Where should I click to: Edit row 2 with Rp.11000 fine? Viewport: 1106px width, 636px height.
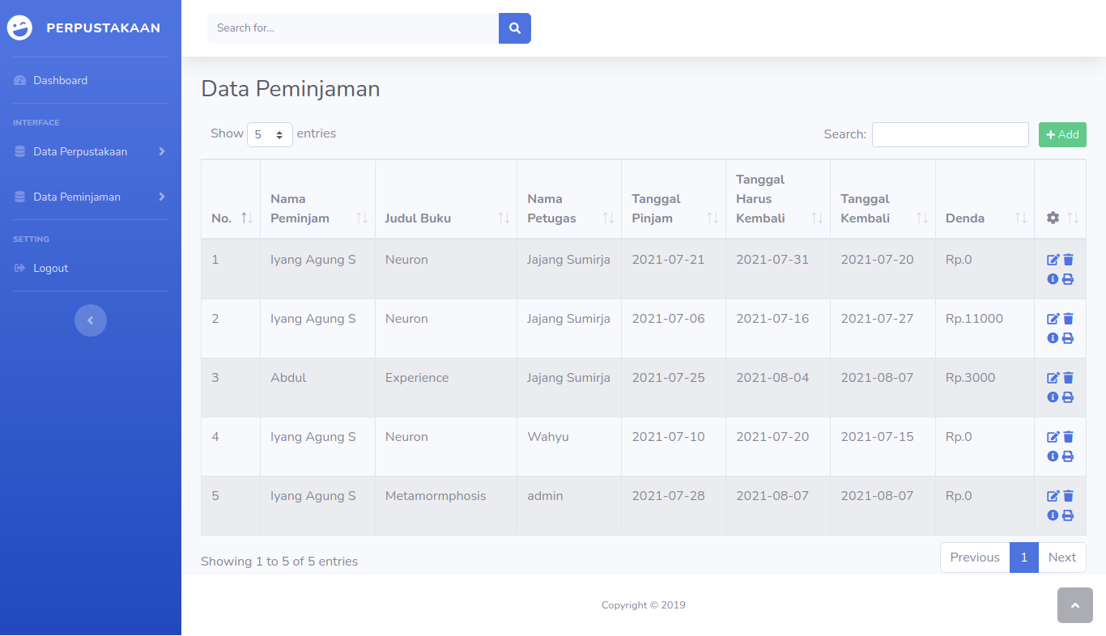point(1053,319)
